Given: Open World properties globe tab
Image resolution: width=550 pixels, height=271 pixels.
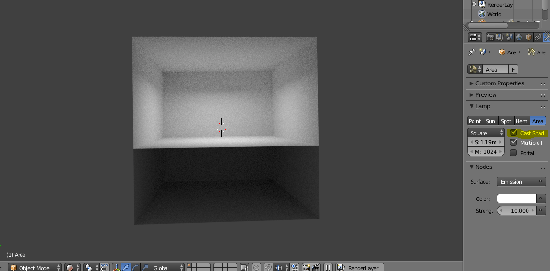Looking at the screenshot, I should [x=519, y=37].
